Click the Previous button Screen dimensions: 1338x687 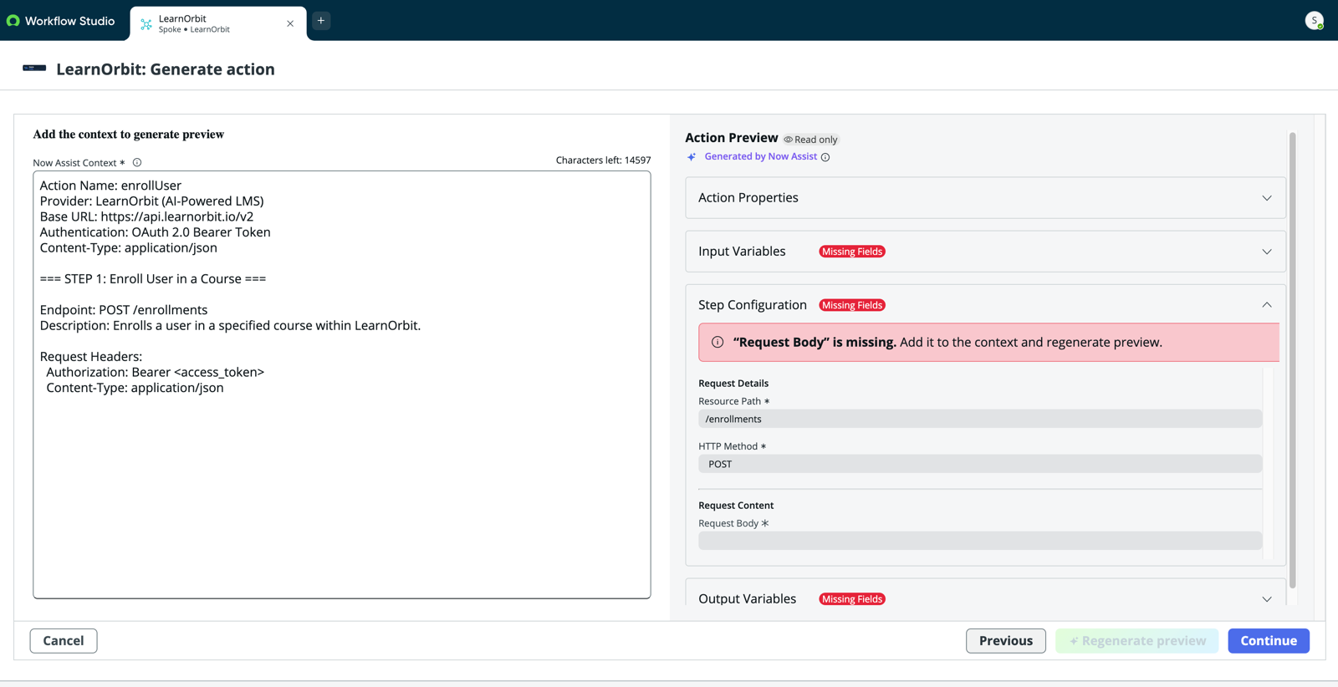click(x=1005, y=641)
